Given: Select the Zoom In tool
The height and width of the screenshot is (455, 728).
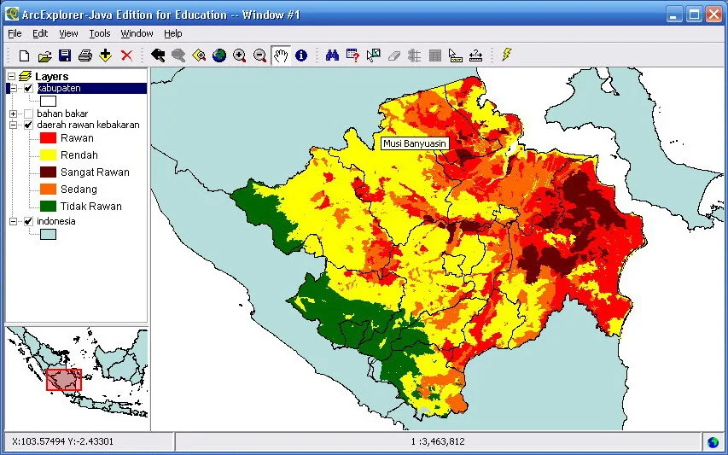Looking at the screenshot, I should tap(240, 55).
